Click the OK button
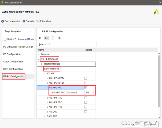This screenshot has width=162, height=128. (133, 125)
